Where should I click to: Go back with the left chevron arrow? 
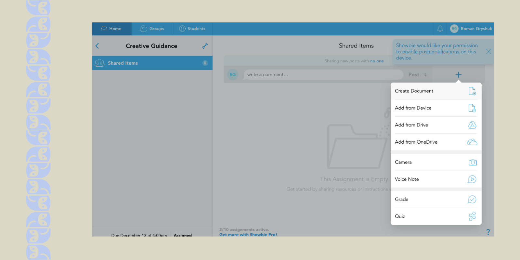97,46
